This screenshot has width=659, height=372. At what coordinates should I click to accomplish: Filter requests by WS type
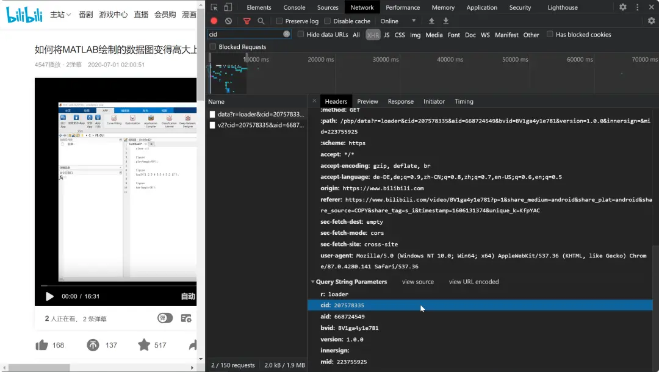tap(486, 35)
